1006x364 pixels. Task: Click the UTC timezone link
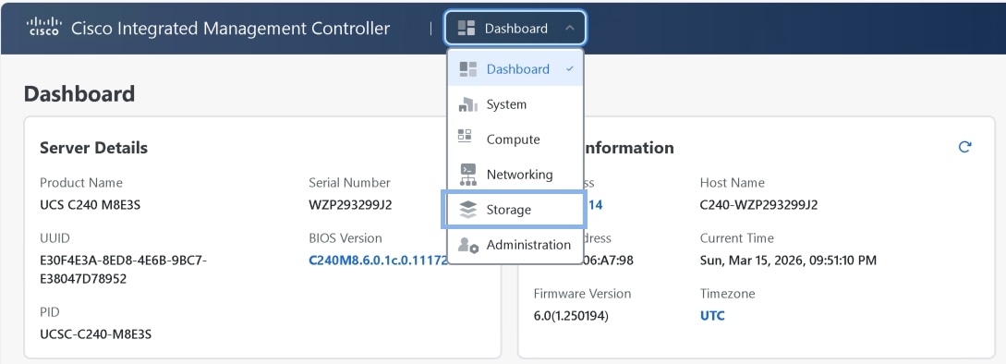pos(712,316)
